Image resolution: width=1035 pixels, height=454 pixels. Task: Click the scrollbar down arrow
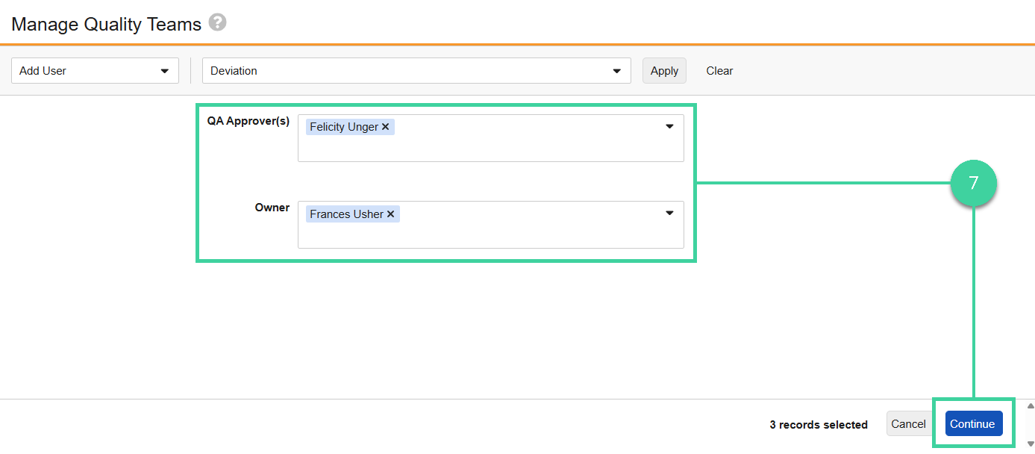click(x=1028, y=443)
